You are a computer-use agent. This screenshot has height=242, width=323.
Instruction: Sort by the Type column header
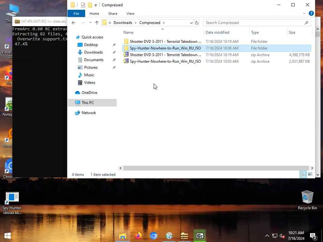[x=255, y=32]
